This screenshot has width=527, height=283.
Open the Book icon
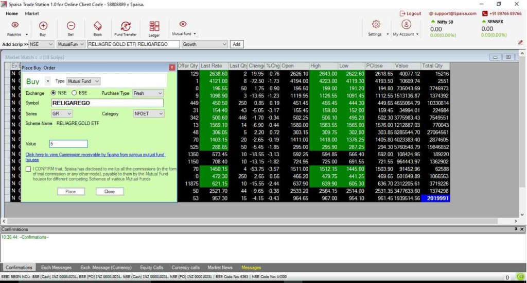tap(97, 25)
